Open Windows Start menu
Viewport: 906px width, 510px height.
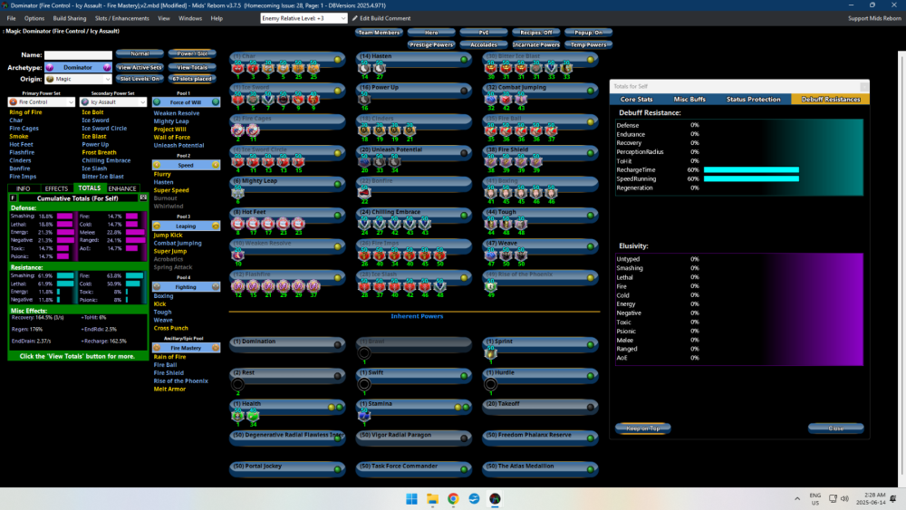[411, 499]
